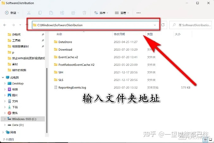214x143 pixels.
Task: Click the Cut scissors icon in toolbar
Action: pos(29,13)
